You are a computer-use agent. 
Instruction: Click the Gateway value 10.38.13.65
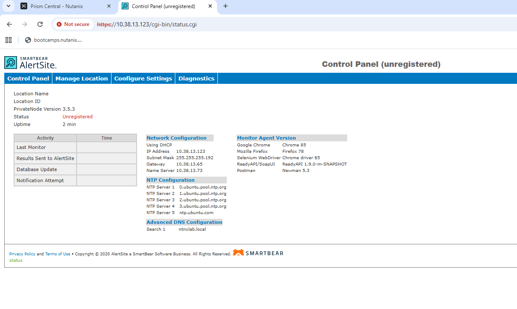189,164
